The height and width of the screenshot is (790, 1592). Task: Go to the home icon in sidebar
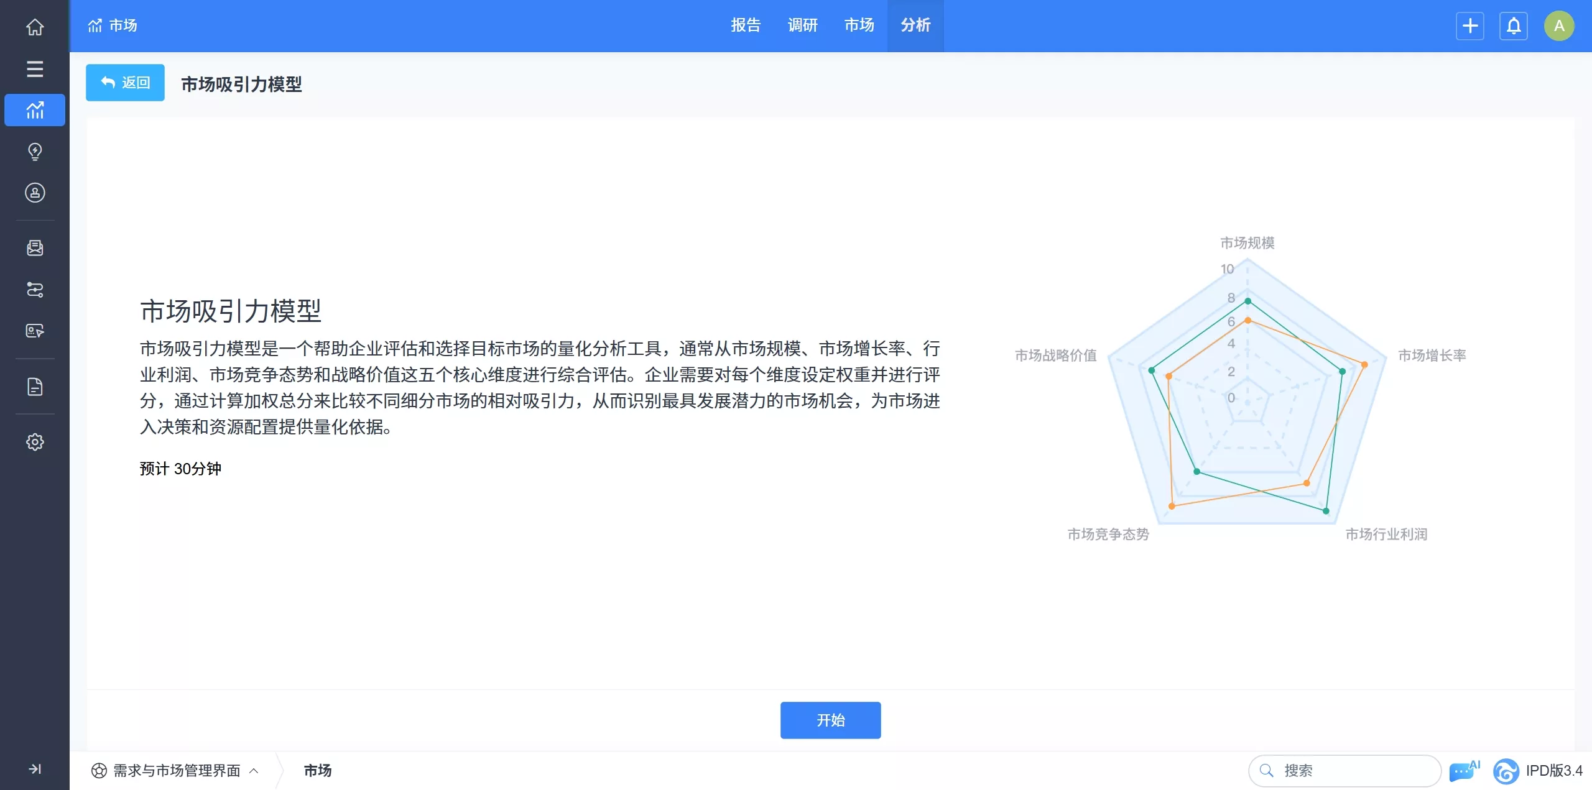pyautogui.click(x=35, y=27)
